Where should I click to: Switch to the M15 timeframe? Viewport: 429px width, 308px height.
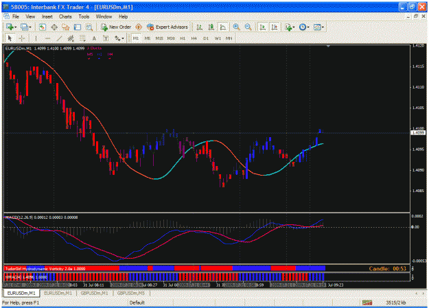[x=159, y=38]
